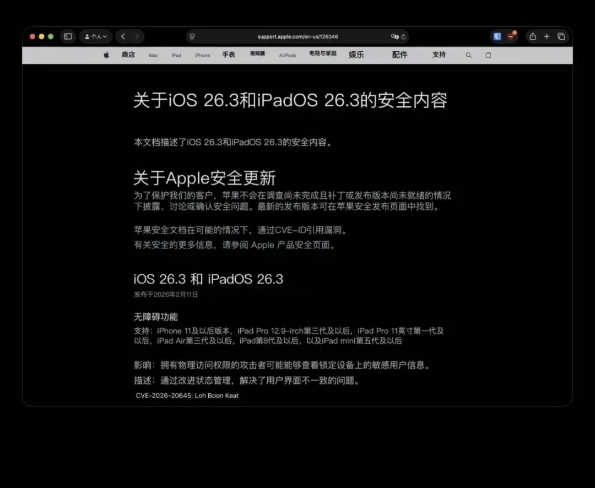Open a new tab with plus icon
Screen dimensions: 595x488
(x=547, y=36)
